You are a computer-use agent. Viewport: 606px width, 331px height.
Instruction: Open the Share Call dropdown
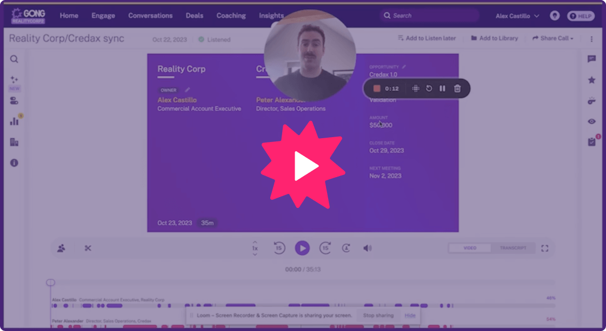[x=552, y=38]
